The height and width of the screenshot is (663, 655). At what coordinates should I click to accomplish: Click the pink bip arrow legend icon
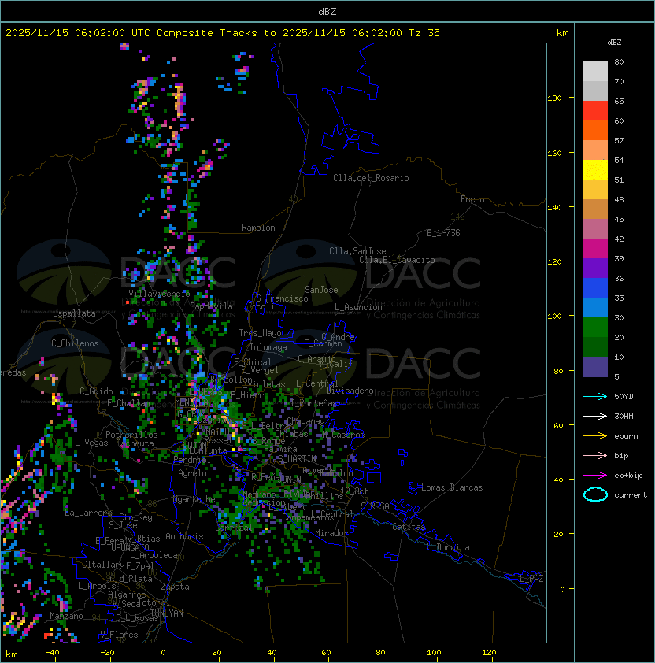[595, 455]
